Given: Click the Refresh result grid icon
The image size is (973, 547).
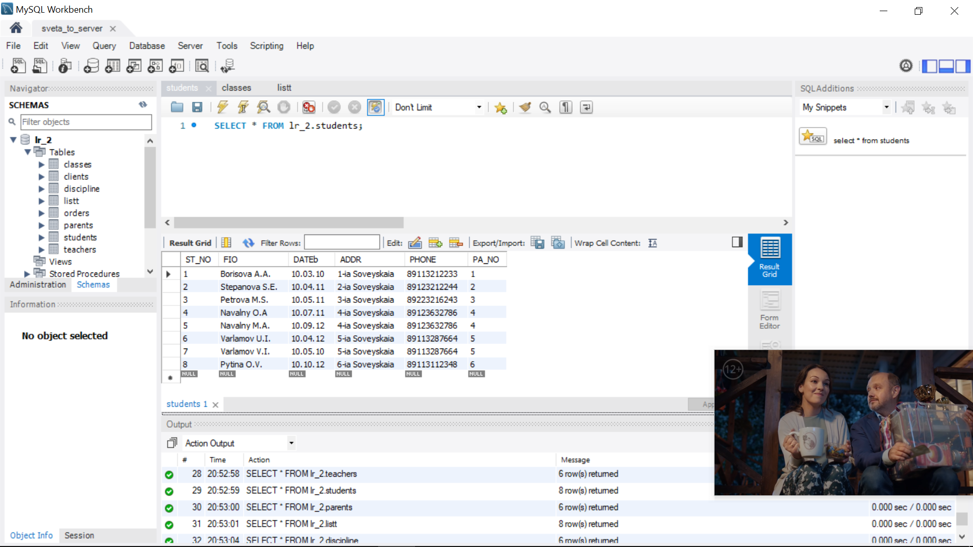Looking at the screenshot, I should click(248, 243).
